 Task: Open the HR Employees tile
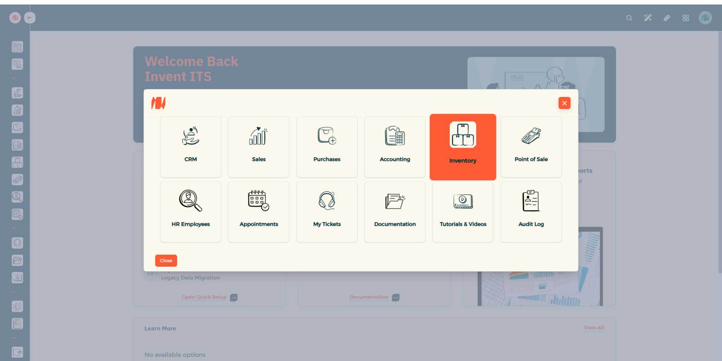point(191,212)
